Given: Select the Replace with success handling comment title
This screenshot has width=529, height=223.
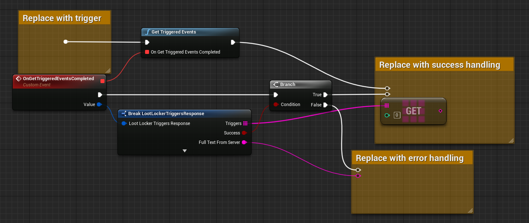Looking at the screenshot, I should pos(439,65).
